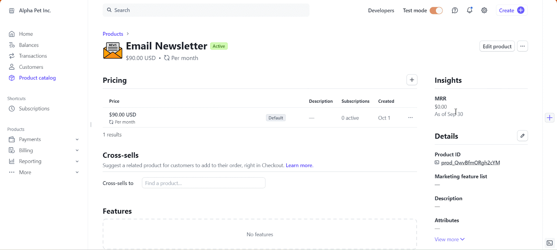Open settings gear icon

click(484, 10)
